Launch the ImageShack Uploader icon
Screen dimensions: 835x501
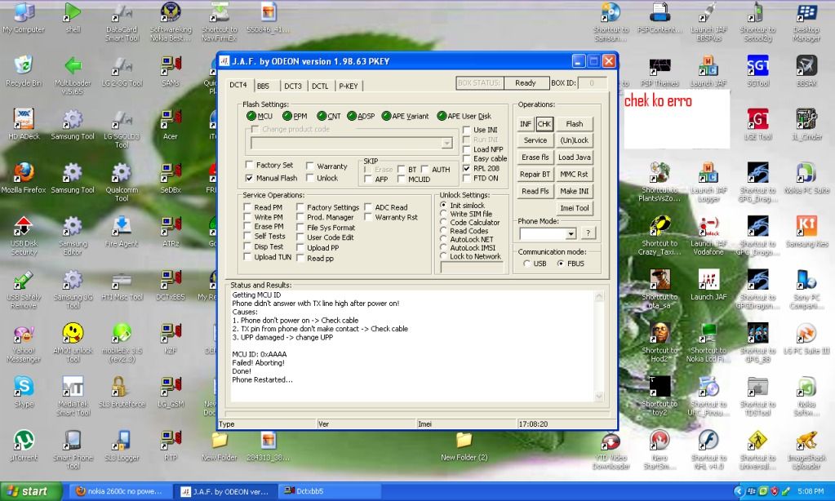coord(806,450)
